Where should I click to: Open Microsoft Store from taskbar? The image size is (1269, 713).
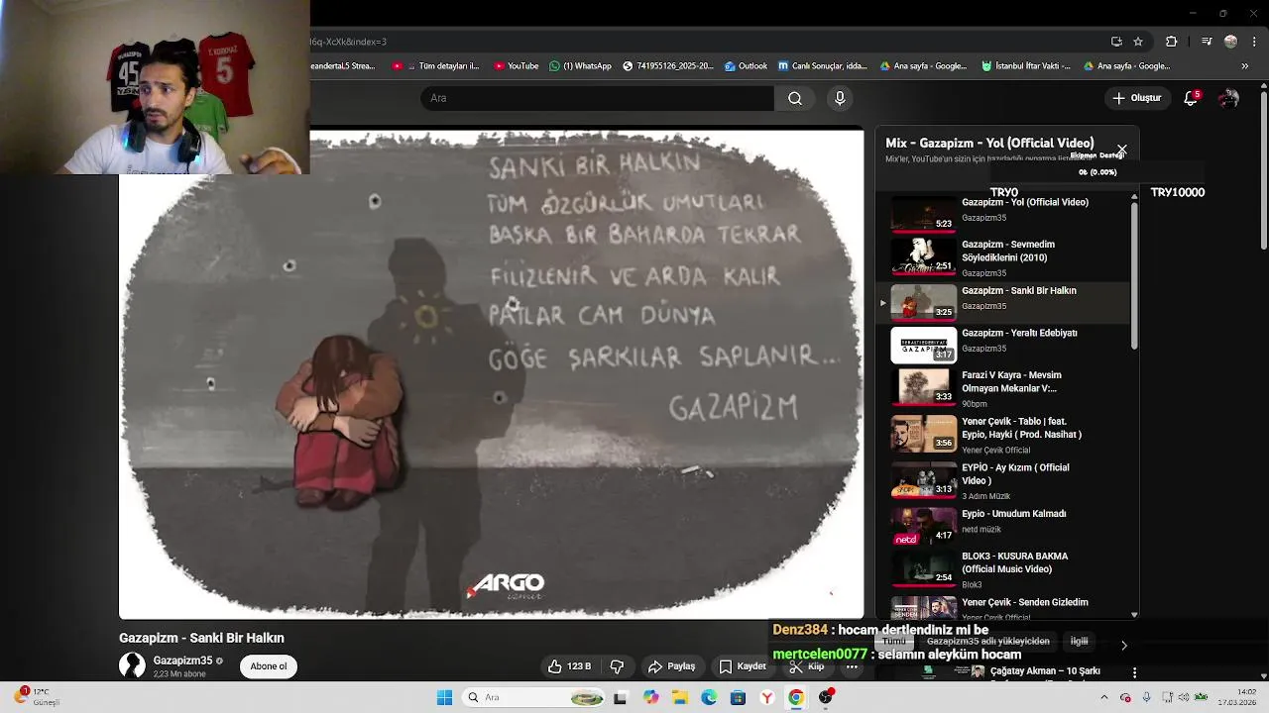[738, 697]
